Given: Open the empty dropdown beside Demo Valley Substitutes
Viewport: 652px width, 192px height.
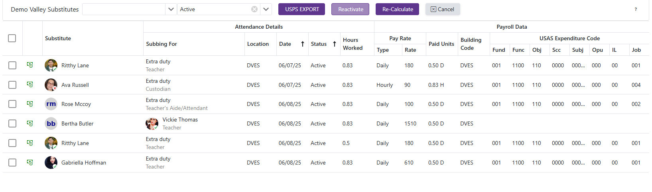Looking at the screenshot, I should click(171, 9).
